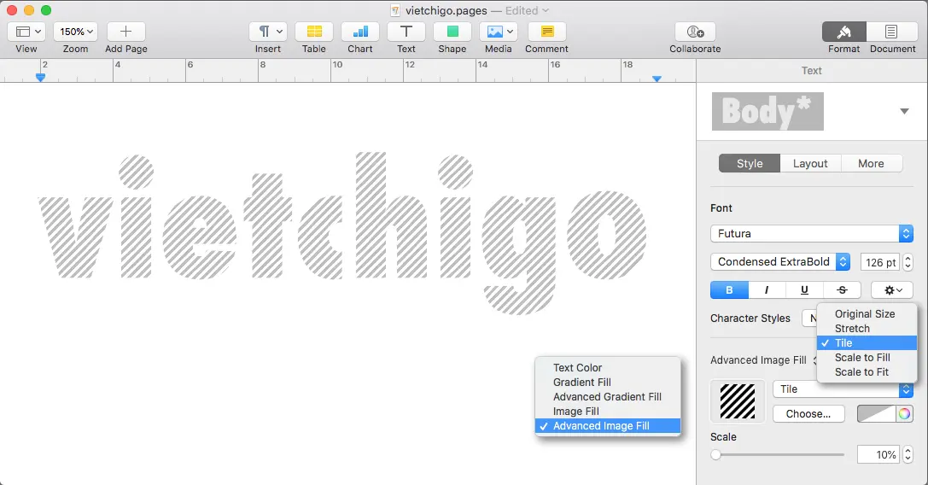This screenshot has width=928, height=485.
Task: Switch to the Layout tab
Action: click(810, 163)
